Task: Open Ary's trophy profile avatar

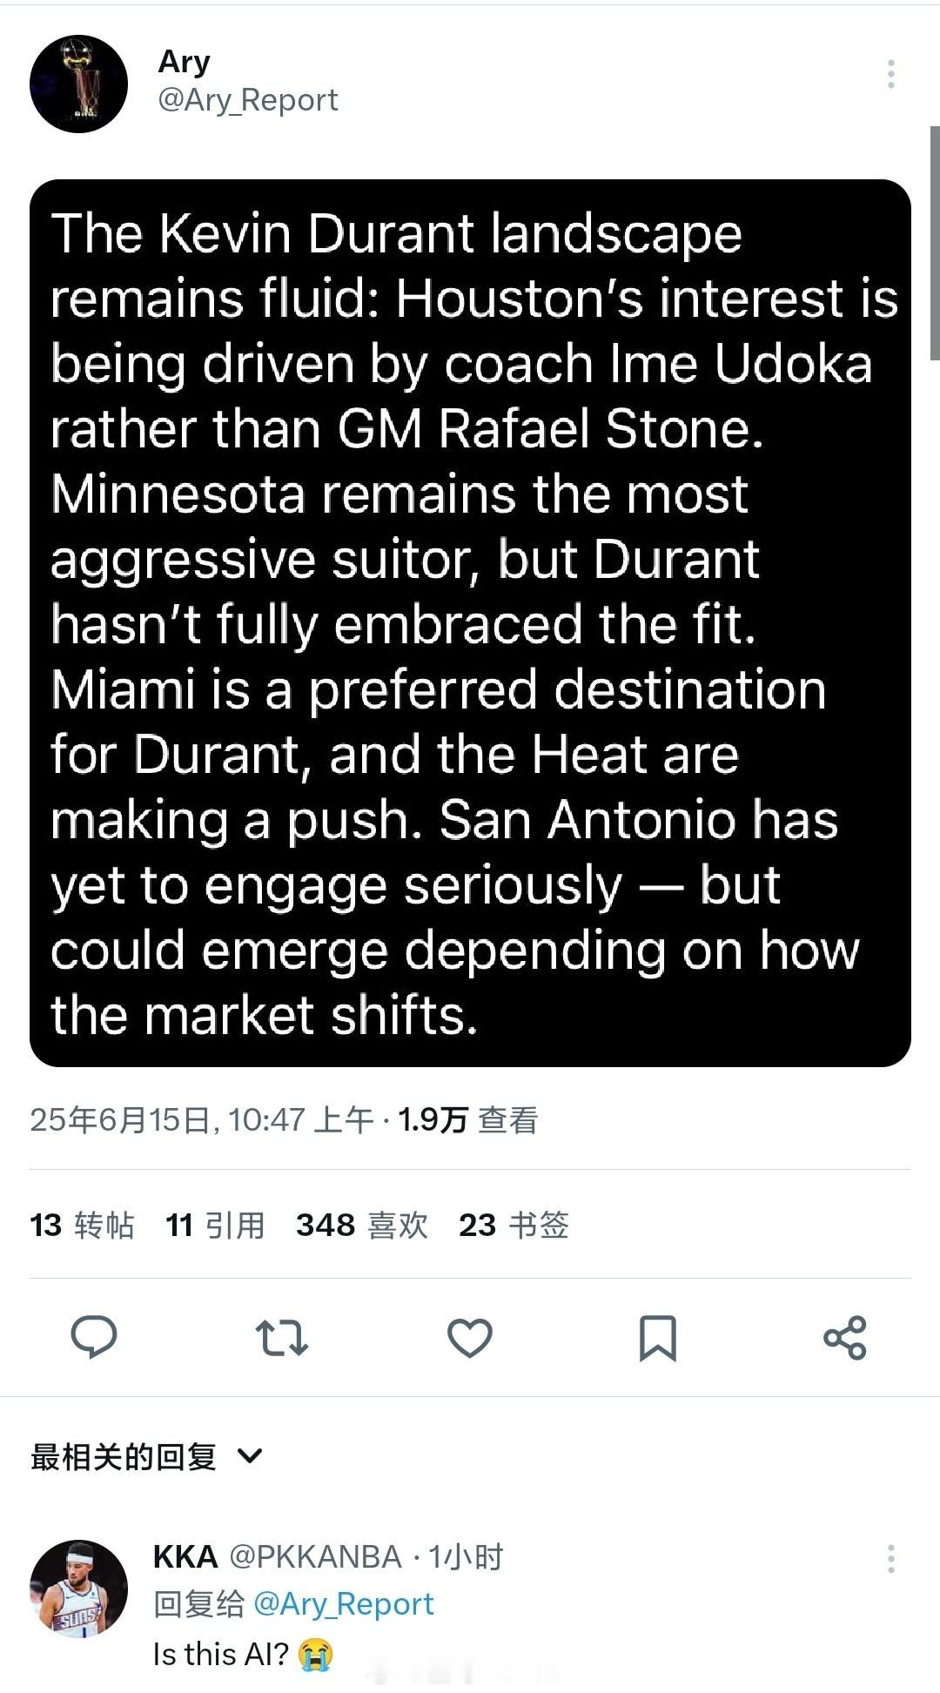Action: click(78, 84)
